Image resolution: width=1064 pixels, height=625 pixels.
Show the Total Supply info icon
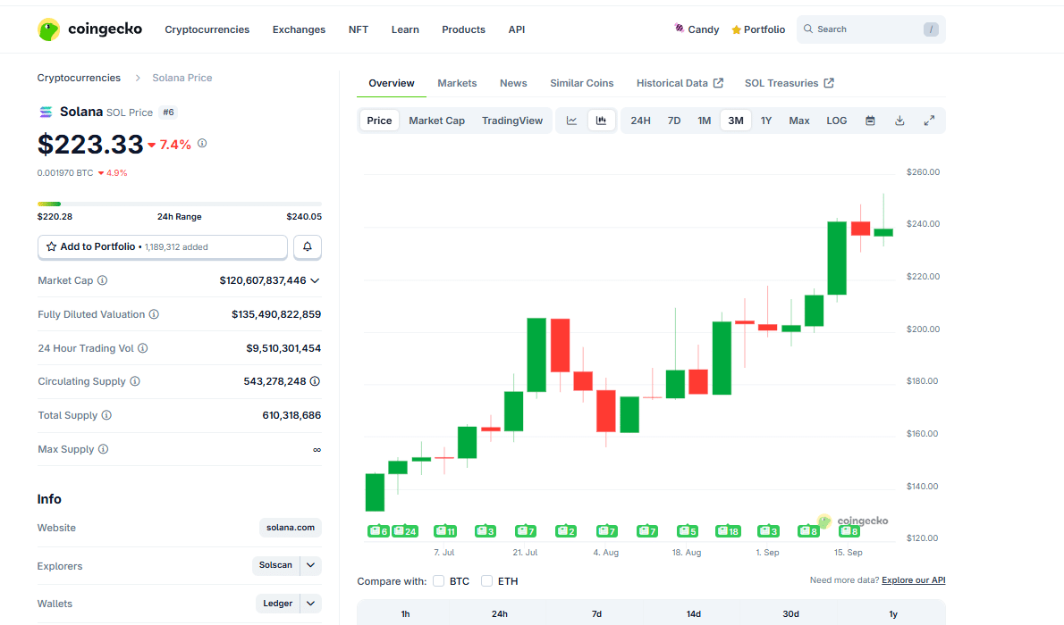[x=106, y=415]
